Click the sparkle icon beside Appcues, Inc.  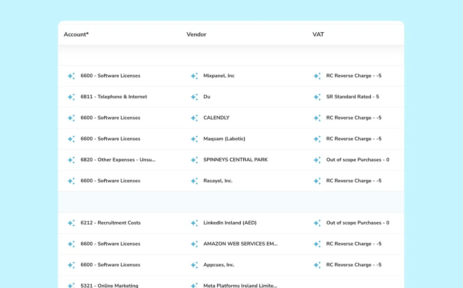pyautogui.click(x=194, y=264)
